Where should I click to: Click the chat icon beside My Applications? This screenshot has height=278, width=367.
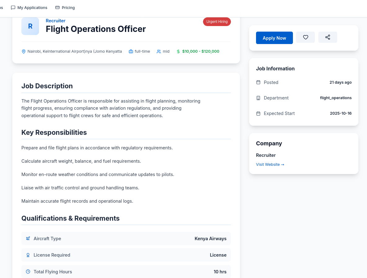pos(13,7)
